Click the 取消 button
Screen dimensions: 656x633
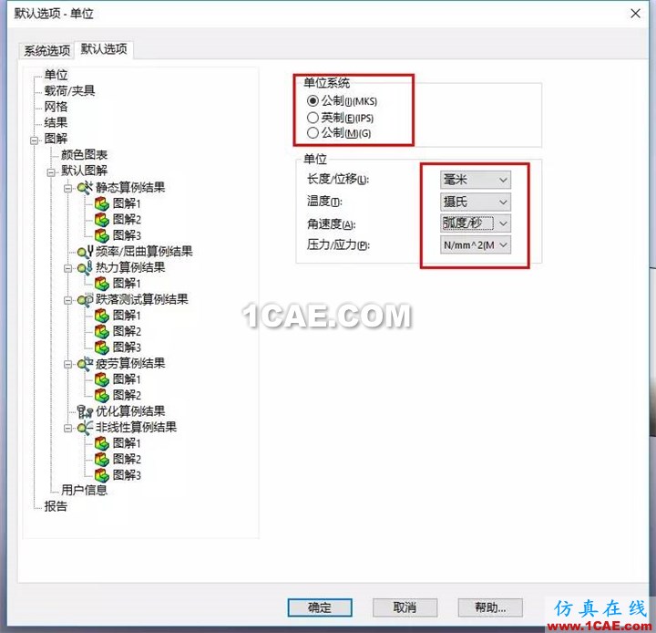coord(405,607)
